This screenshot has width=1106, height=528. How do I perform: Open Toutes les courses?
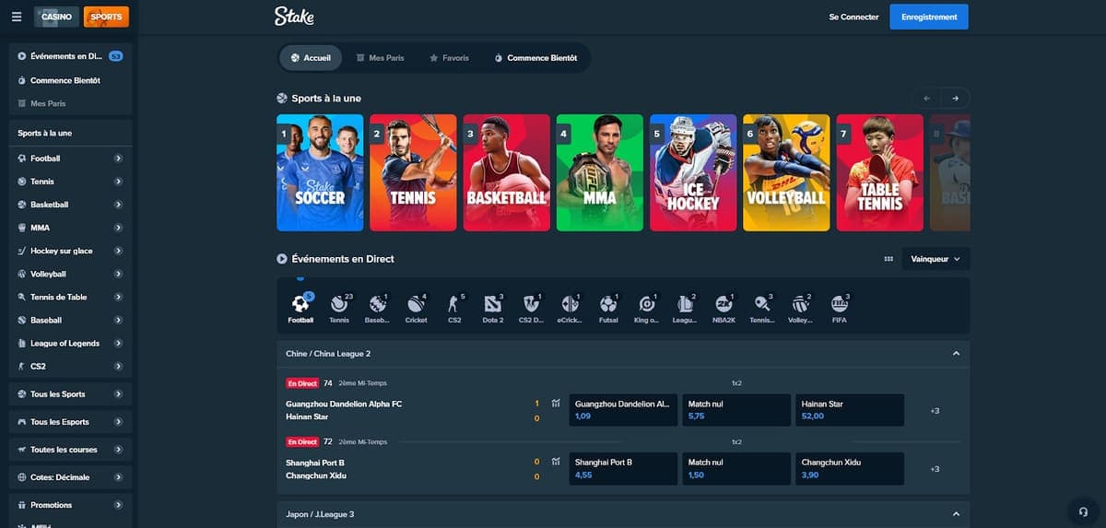[70, 450]
